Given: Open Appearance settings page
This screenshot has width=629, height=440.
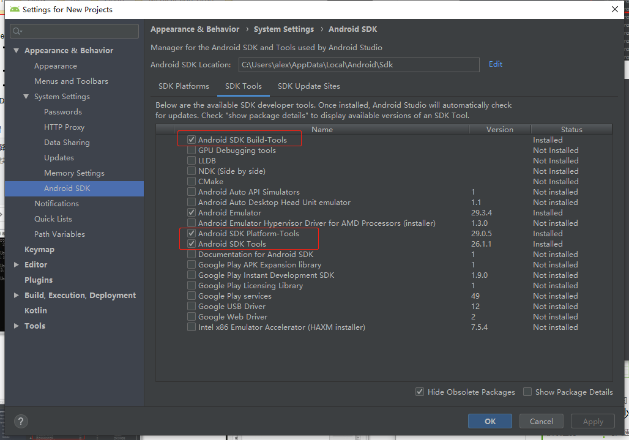Looking at the screenshot, I should click(x=56, y=66).
